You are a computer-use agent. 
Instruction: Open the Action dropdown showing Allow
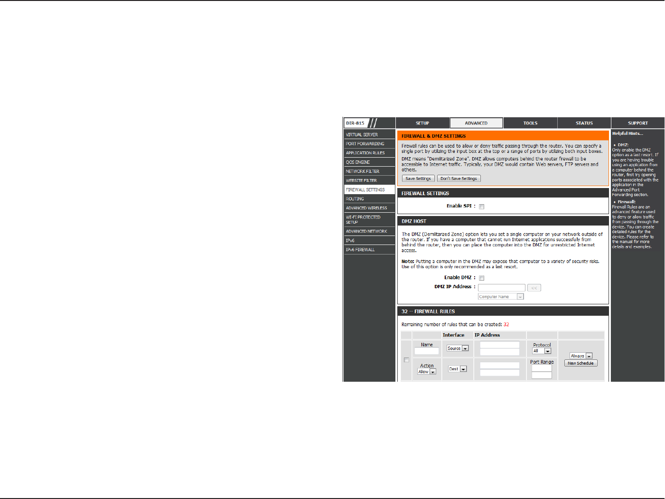427,372
